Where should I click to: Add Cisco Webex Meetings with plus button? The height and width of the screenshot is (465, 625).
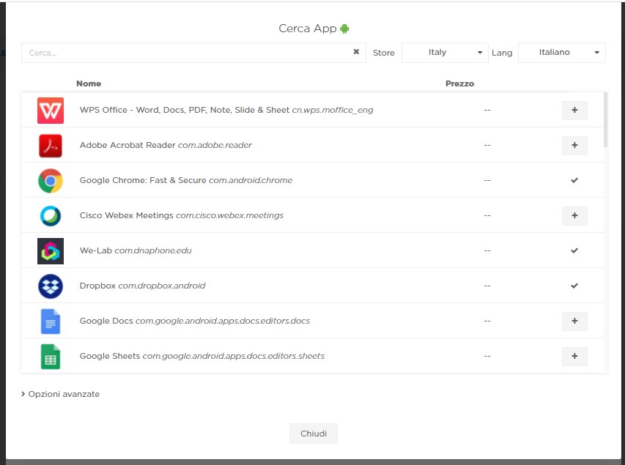coord(574,215)
